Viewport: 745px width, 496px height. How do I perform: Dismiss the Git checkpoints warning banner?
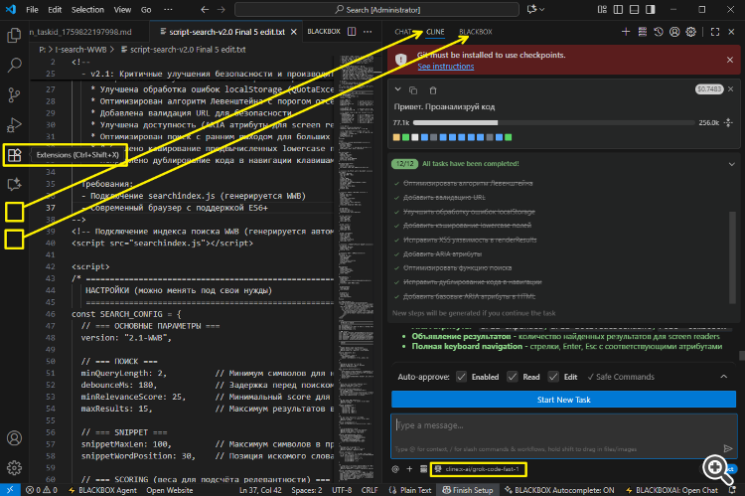tap(730, 60)
